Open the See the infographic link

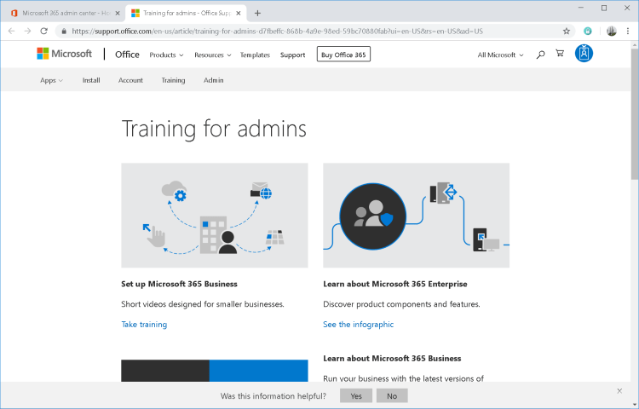point(358,325)
